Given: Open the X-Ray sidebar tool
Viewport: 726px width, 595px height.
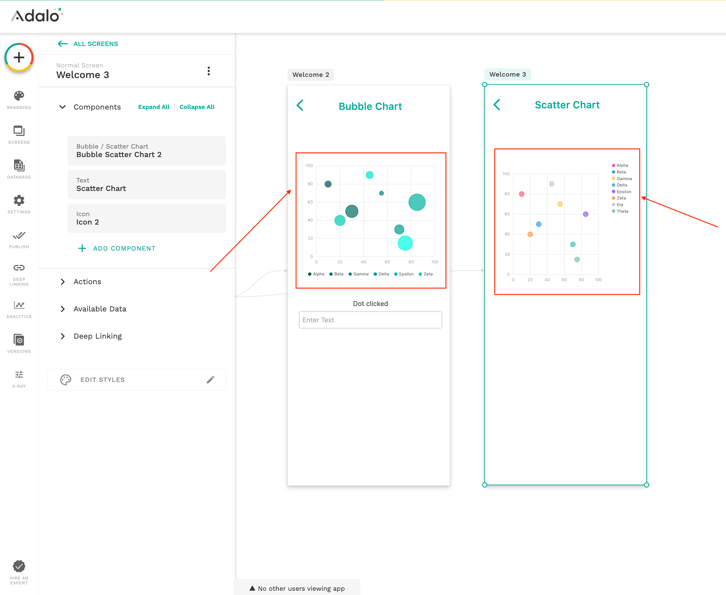Looking at the screenshot, I should click(19, 379).
